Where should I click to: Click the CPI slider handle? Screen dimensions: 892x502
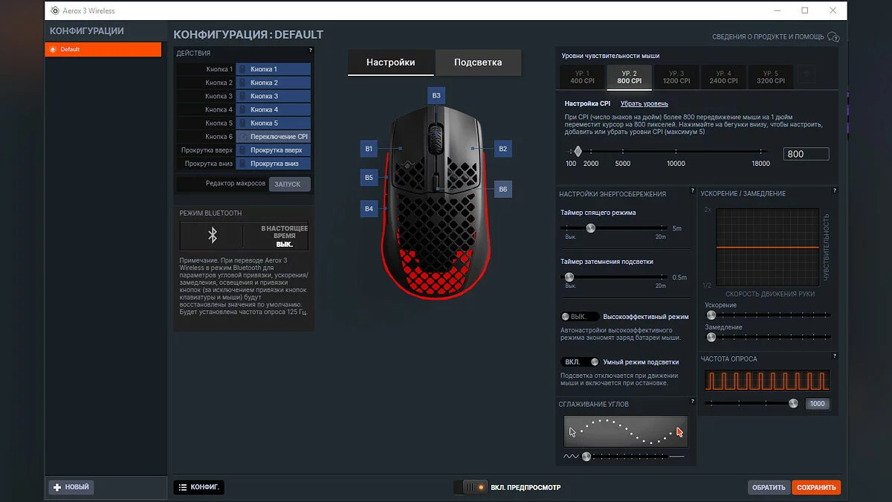(578, 151)
